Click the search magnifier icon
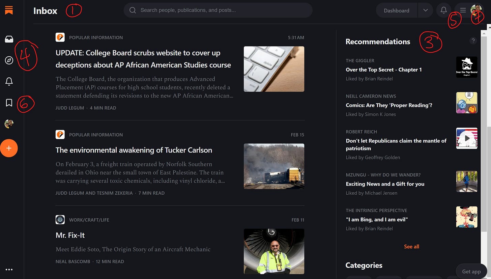 coord(133,10)
